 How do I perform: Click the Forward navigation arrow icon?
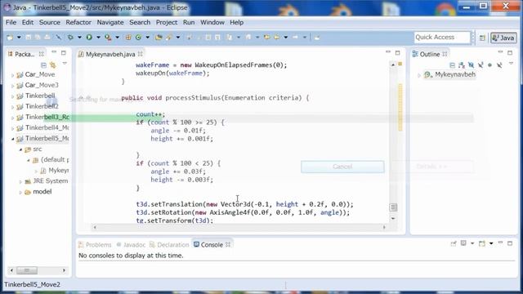(296, 38)
